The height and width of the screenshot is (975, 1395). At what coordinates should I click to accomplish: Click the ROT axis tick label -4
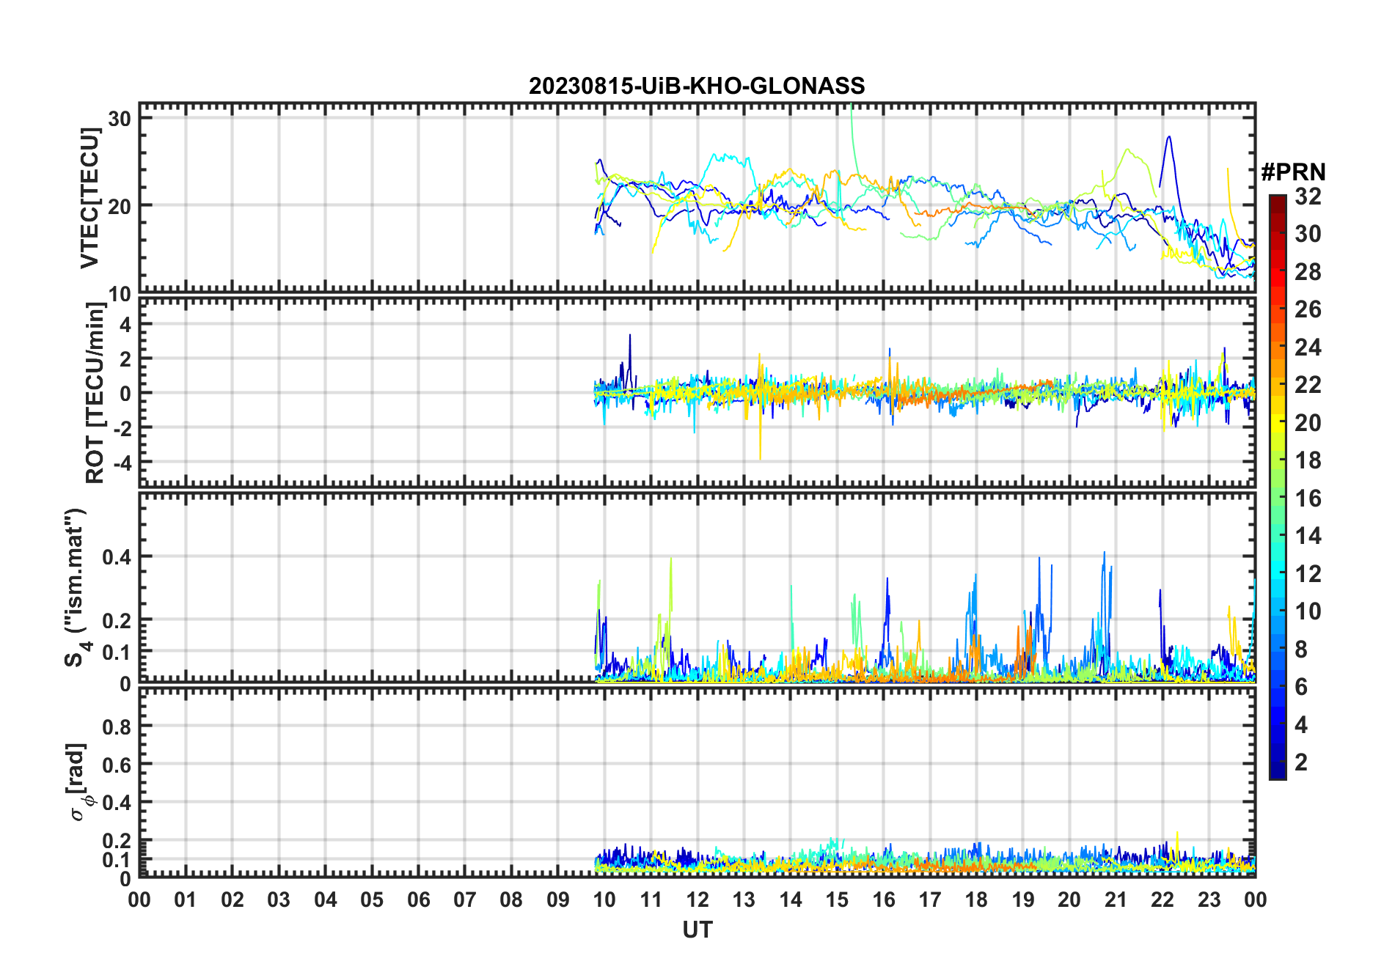122,463
